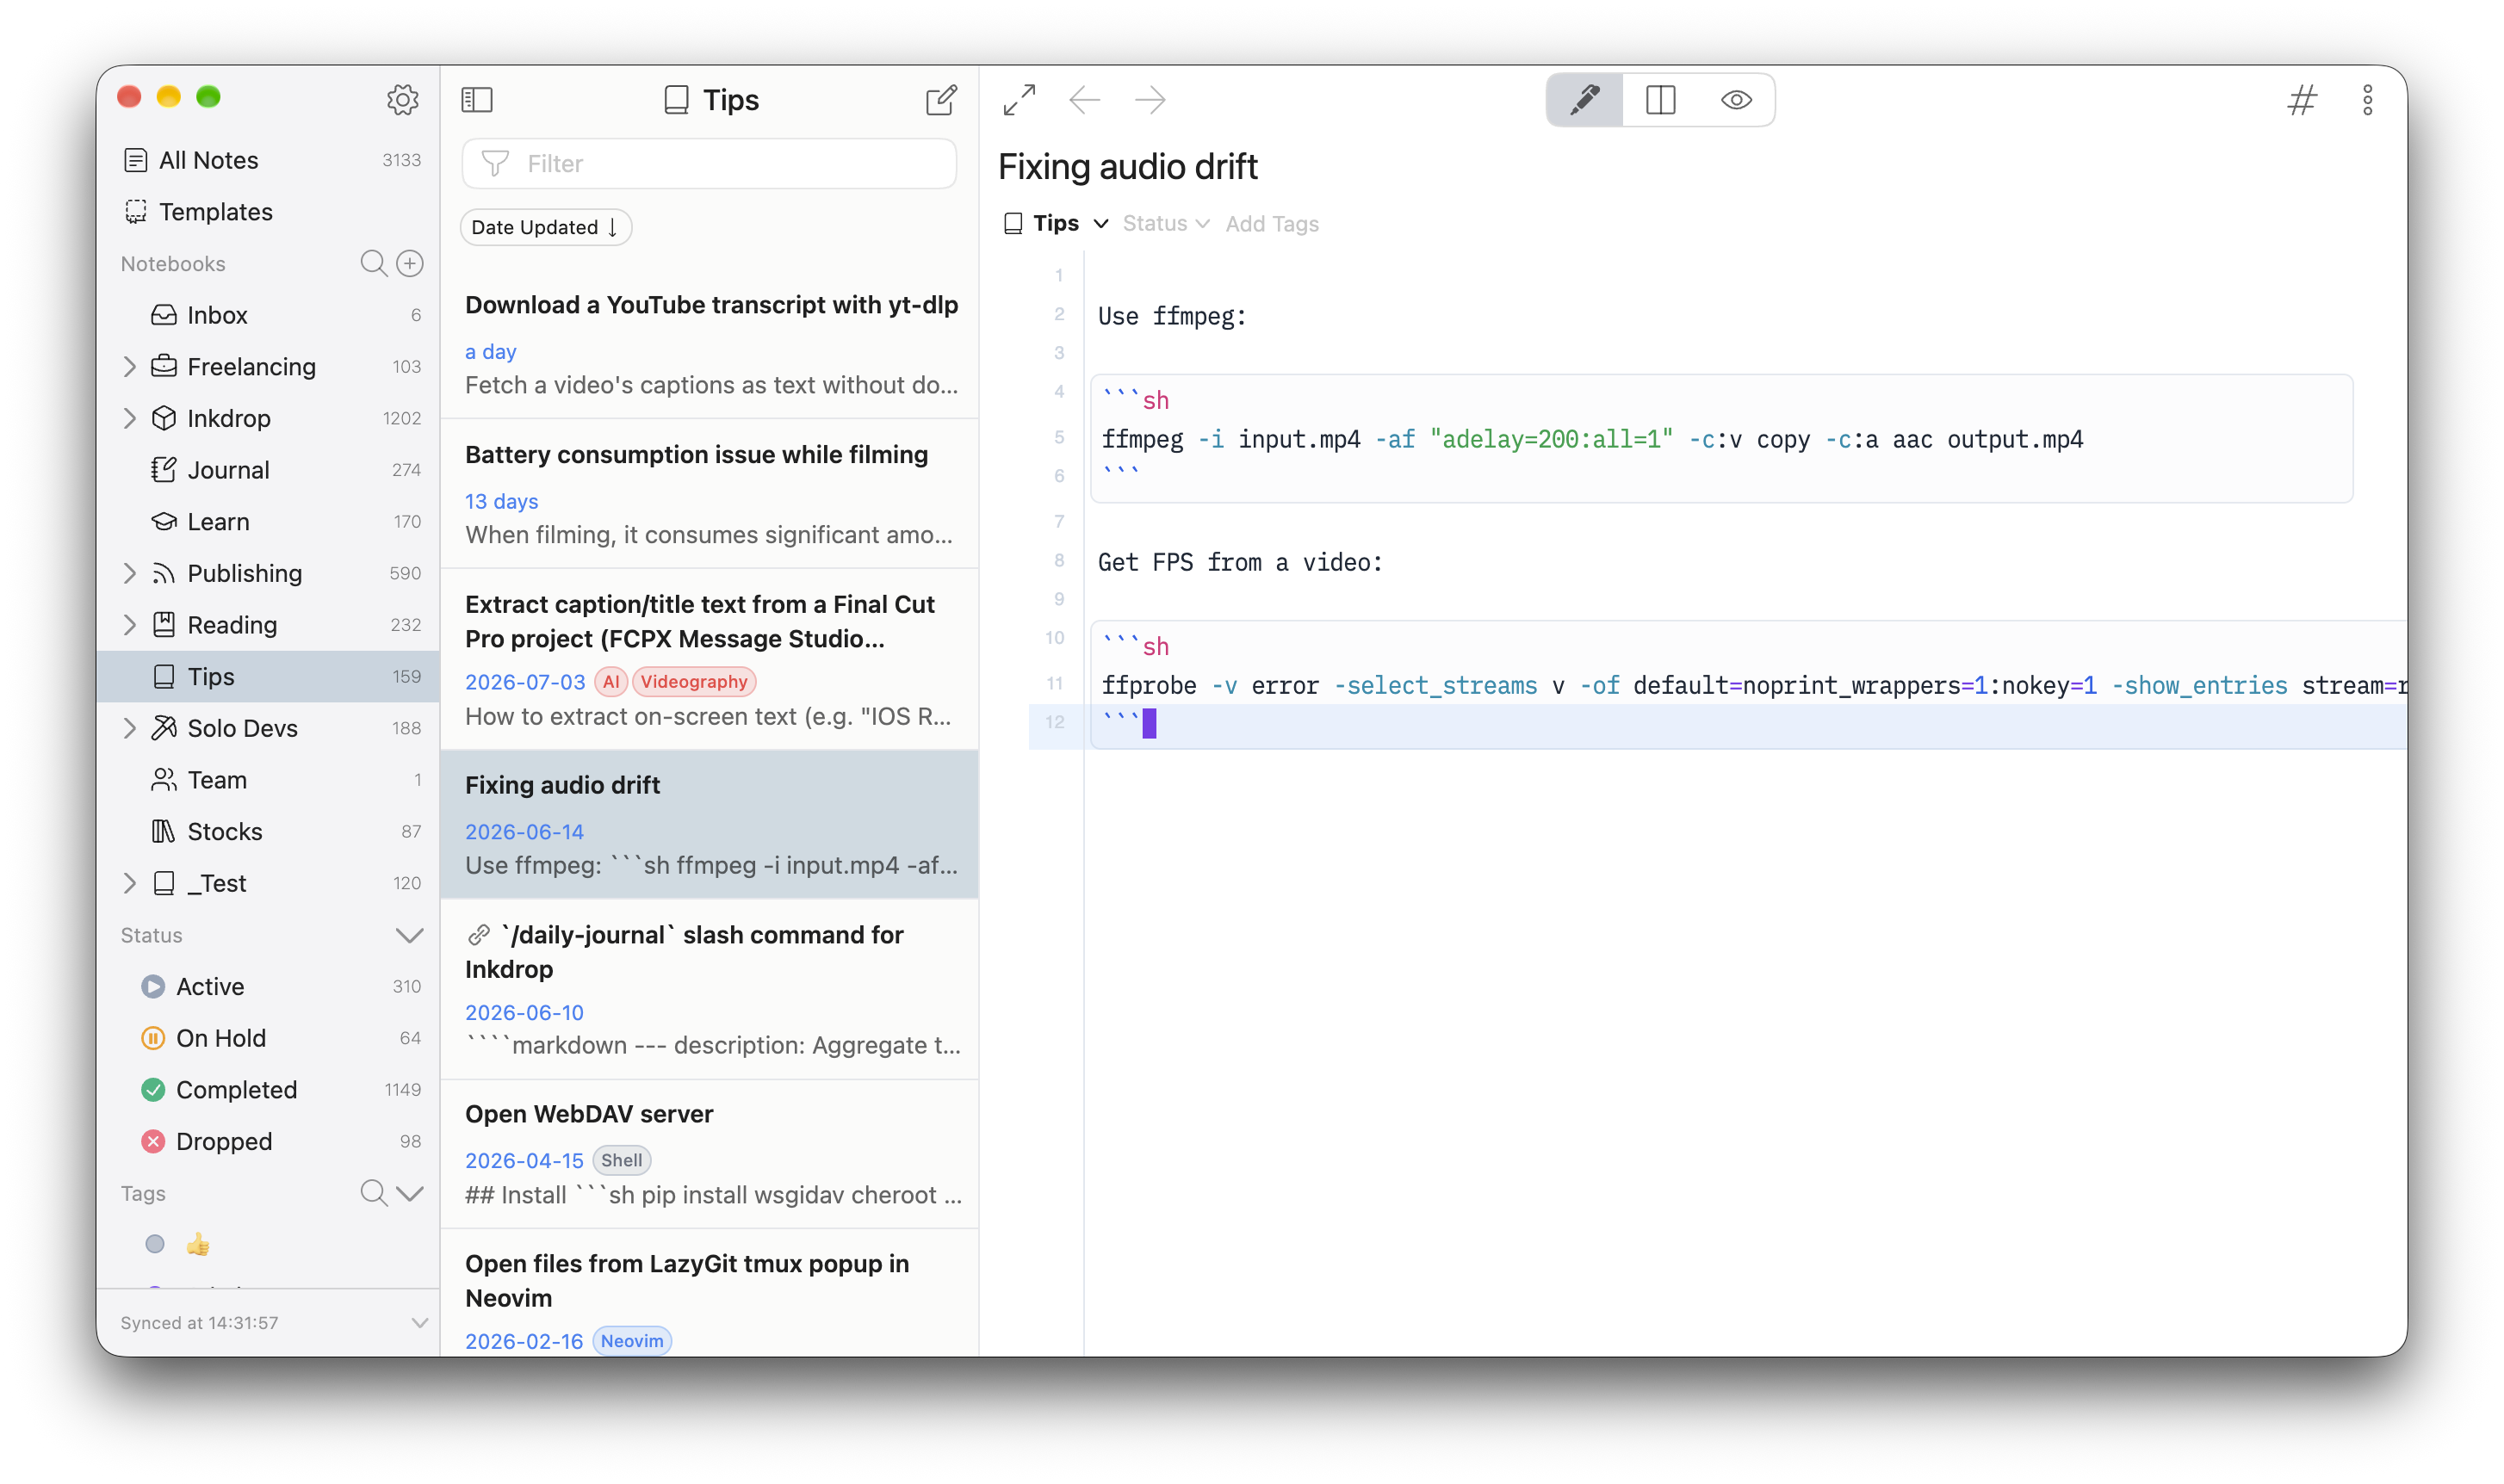The height and width of the screenshot is (1484, 2504).
Task: Click the Videography tag badge
Action: point(694,681)
